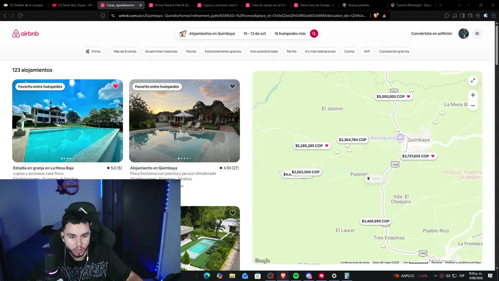Open the Brave browser taskbar icon

(283, 276)
